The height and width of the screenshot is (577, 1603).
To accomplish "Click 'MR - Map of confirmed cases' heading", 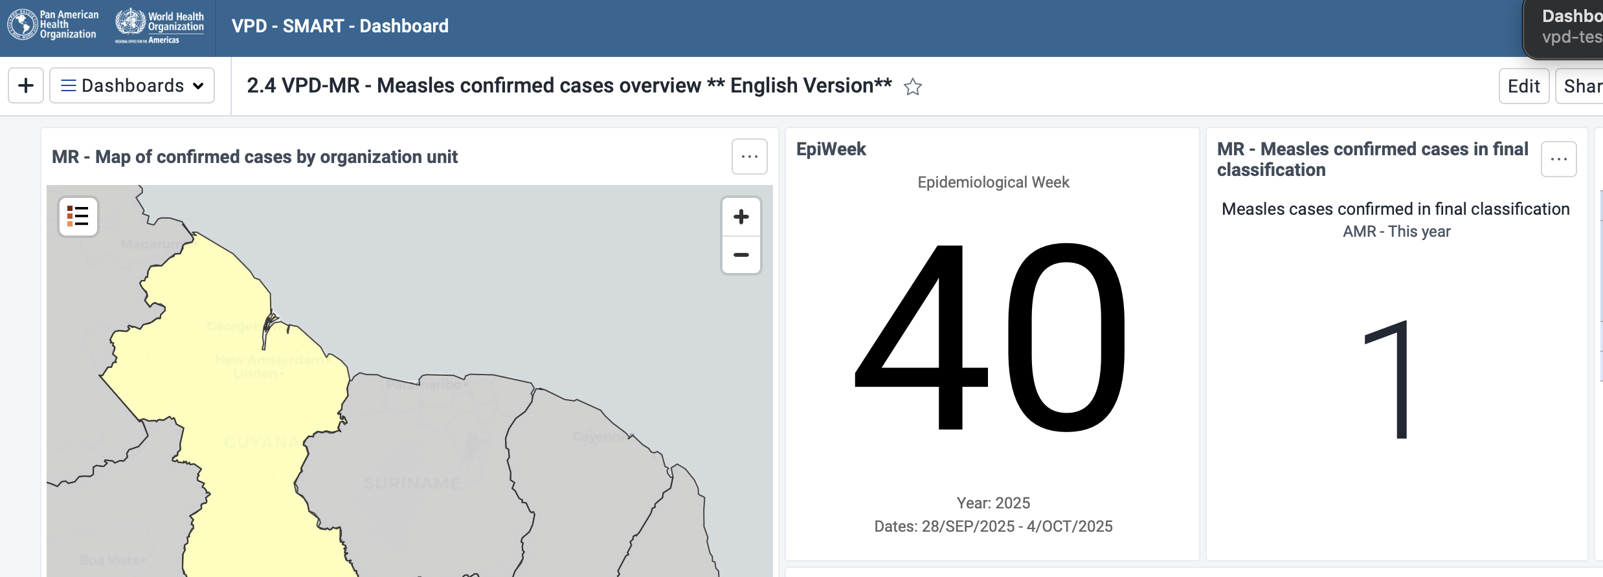I will click(x=254, y=157).
